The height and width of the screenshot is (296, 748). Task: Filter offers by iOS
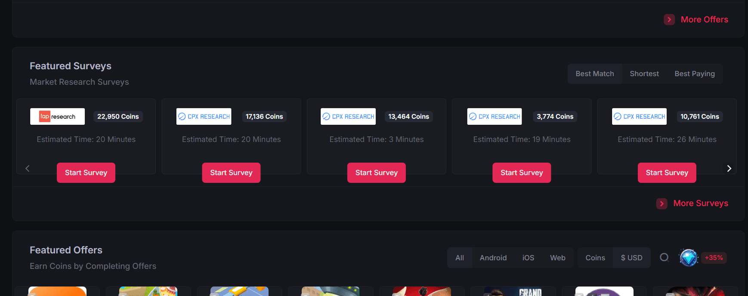(529, 258)
